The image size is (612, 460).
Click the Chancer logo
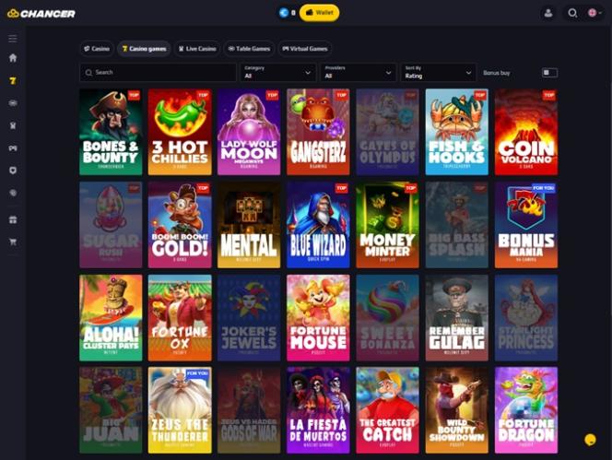point(41,14)
